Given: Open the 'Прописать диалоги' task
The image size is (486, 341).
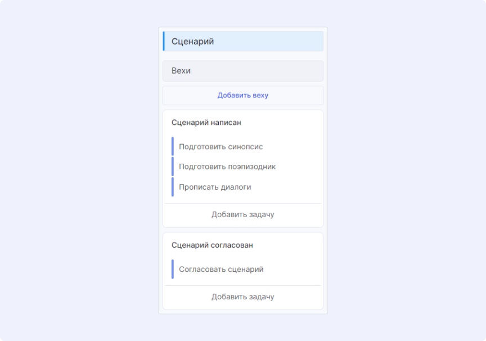Looking at the screenshot, I should click(x=215, y=187).
